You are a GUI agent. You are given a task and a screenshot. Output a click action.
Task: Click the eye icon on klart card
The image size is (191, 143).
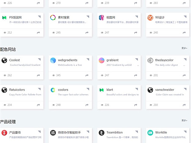click(x=102, y=105)
